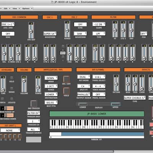Toggle the LEGATO switch

(x=11, y=99)
